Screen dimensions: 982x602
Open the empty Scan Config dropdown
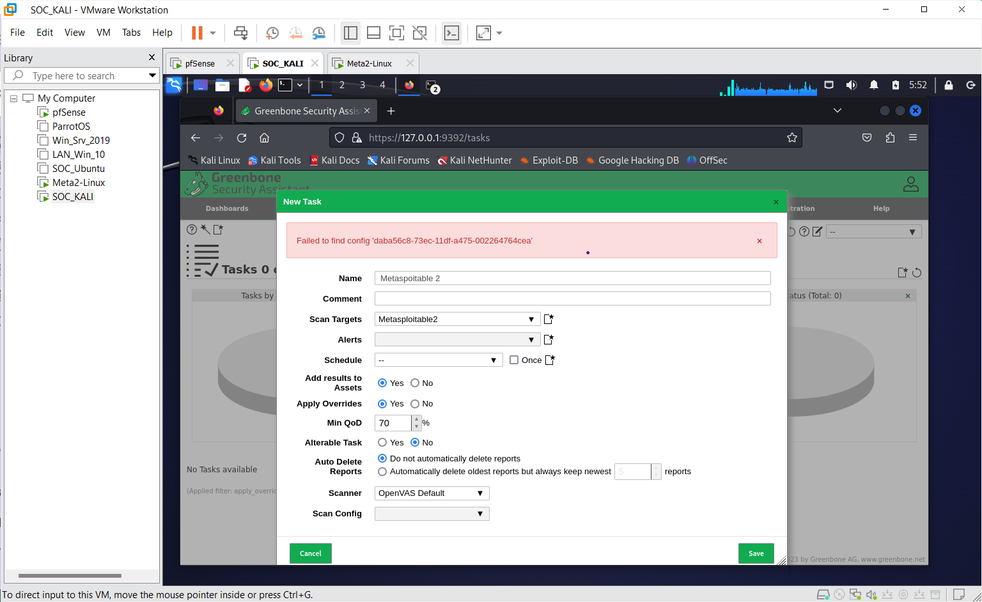tap(432, 513)
